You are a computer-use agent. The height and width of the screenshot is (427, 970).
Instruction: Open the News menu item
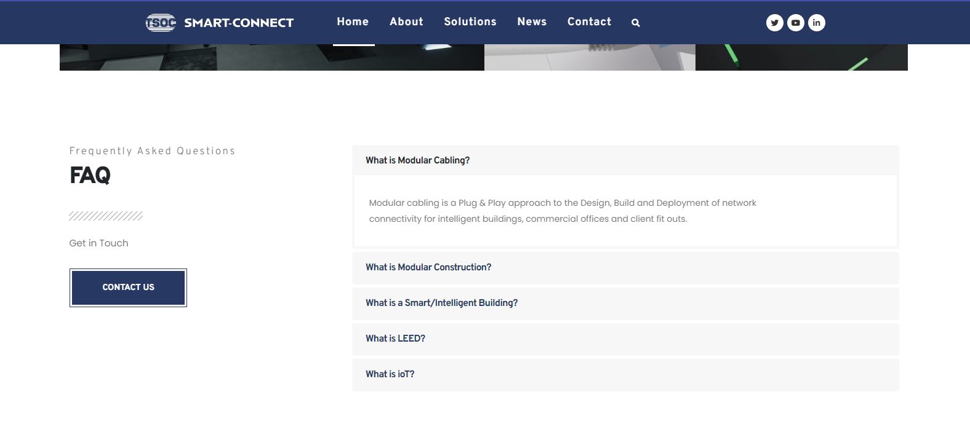[532, 22]
